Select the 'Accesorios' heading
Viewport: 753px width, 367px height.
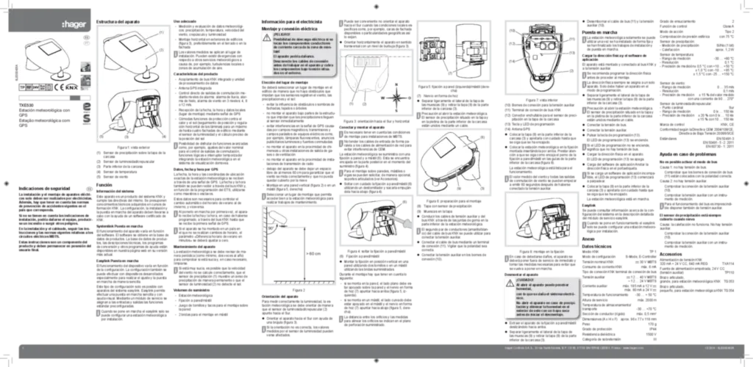(x=671, y=253)
